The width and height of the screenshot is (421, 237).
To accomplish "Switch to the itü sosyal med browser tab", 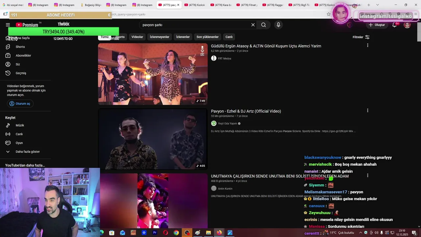I will (13, 5).
